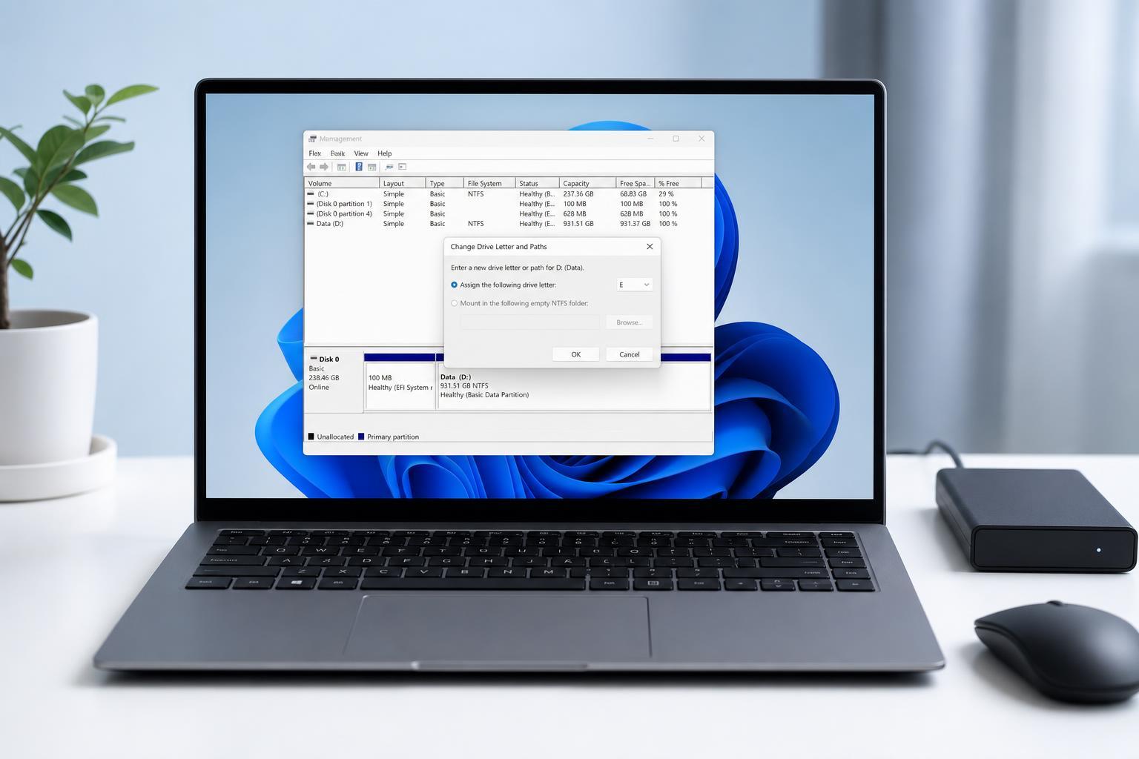Click the Healthy (B... status cell
Screen dimensions: 1139x759
537,194
